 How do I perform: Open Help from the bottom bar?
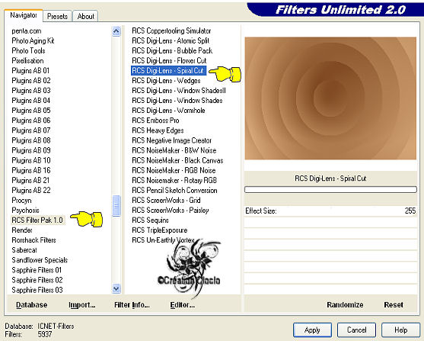pos(400,330)
